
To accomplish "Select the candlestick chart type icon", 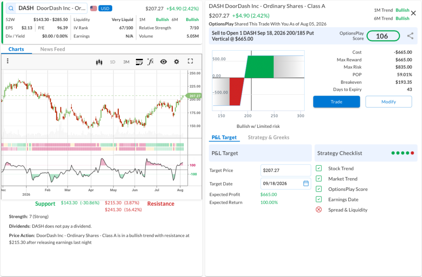I will tap(99, 62).
